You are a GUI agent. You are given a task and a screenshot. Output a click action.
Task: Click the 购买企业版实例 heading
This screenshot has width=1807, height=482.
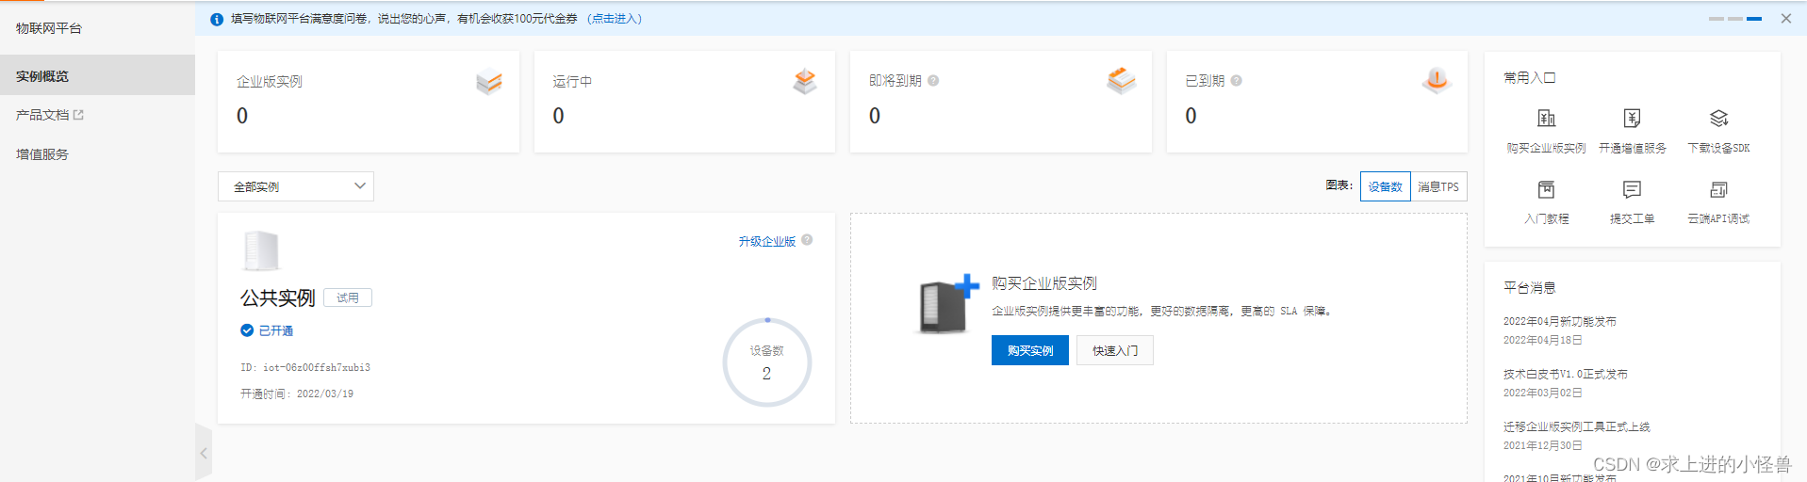pyautogui.click(x=1044, y=283)
